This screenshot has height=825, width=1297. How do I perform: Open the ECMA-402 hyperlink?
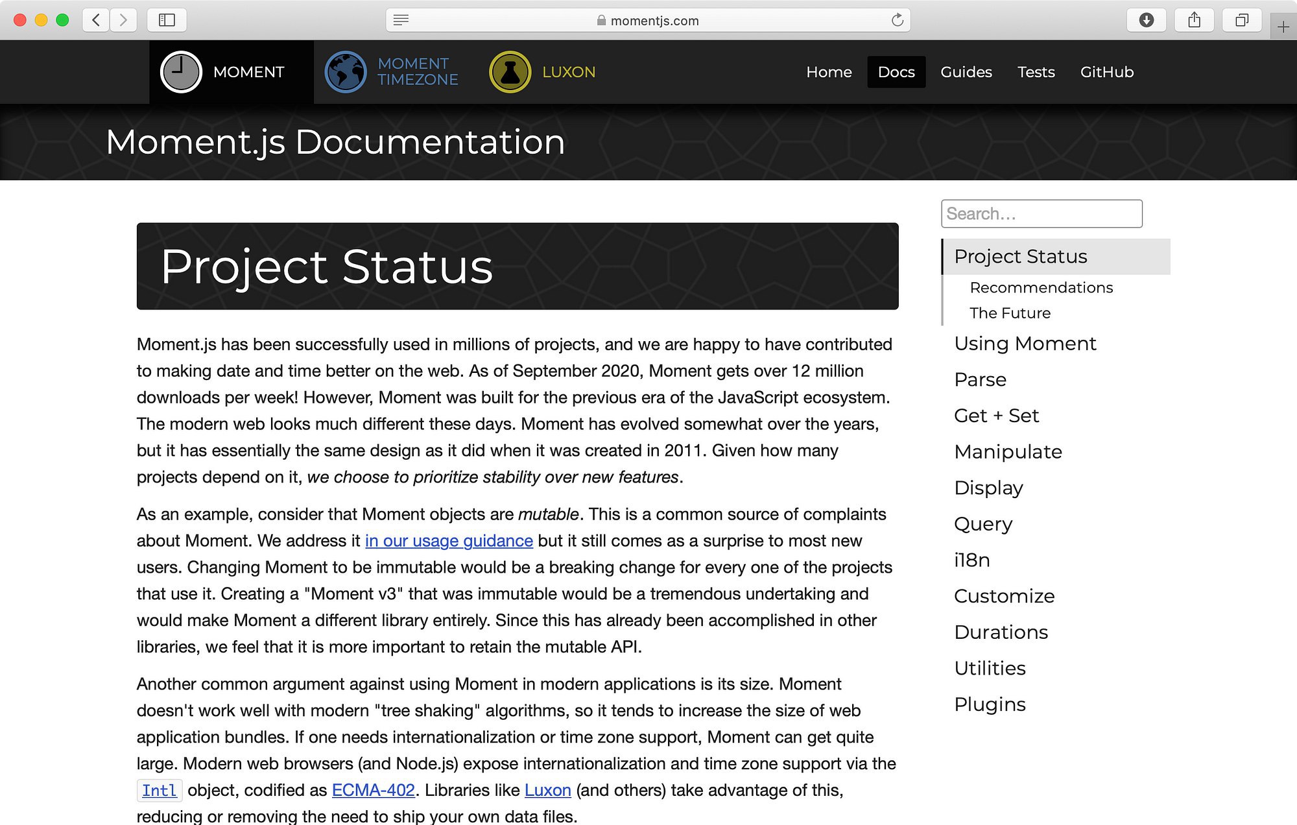pyautogui.click(x=373, y=790)
